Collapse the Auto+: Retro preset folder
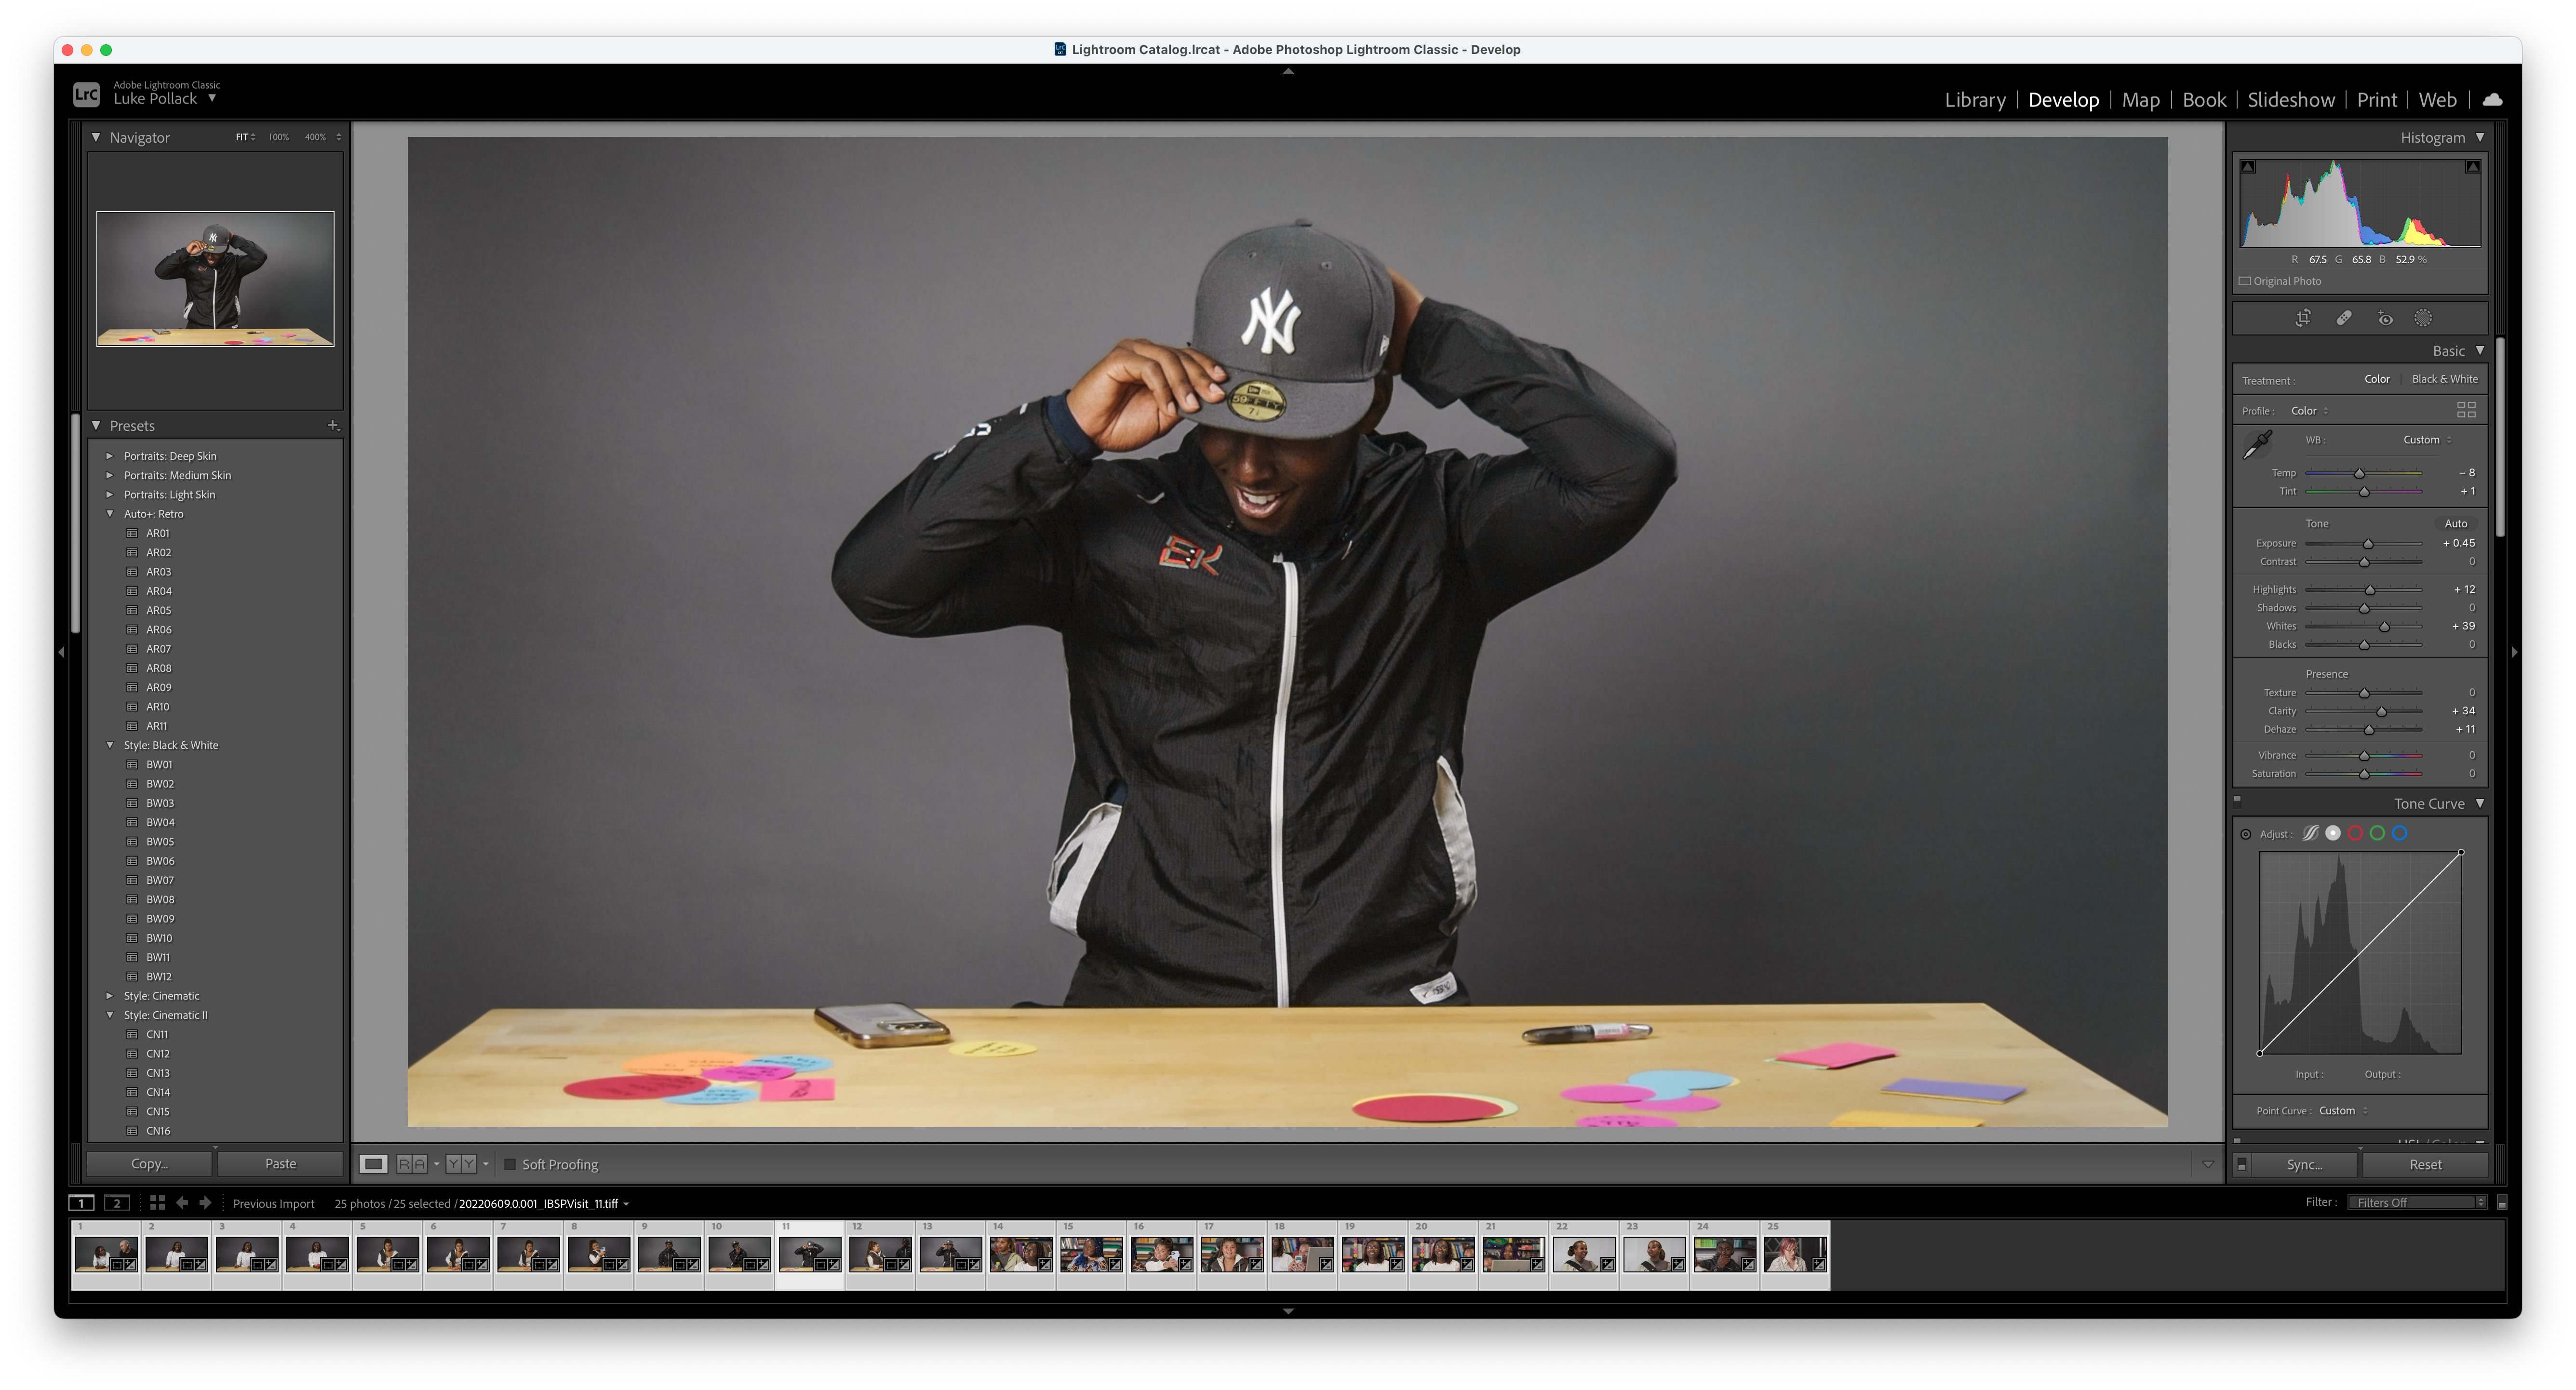 110,514
